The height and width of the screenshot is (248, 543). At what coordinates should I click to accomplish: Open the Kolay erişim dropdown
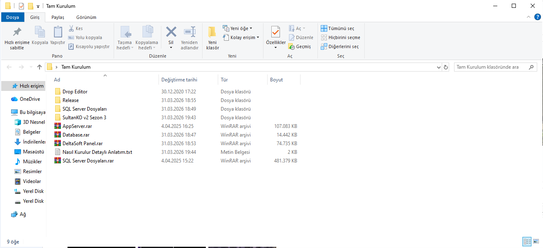coord(241,37)
